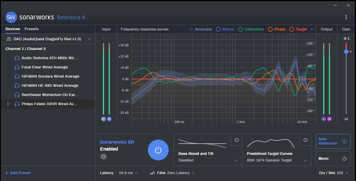Click the Filter waveform icon
The height and width of the screenshot is (181, 356).
click(x=152, y=173)
